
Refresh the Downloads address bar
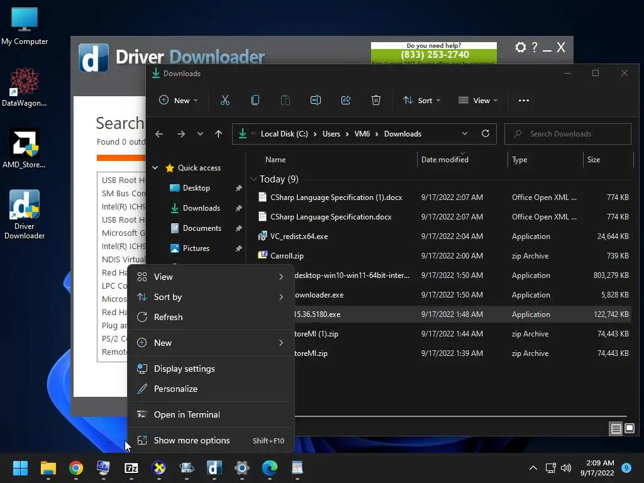click(486, 133)
